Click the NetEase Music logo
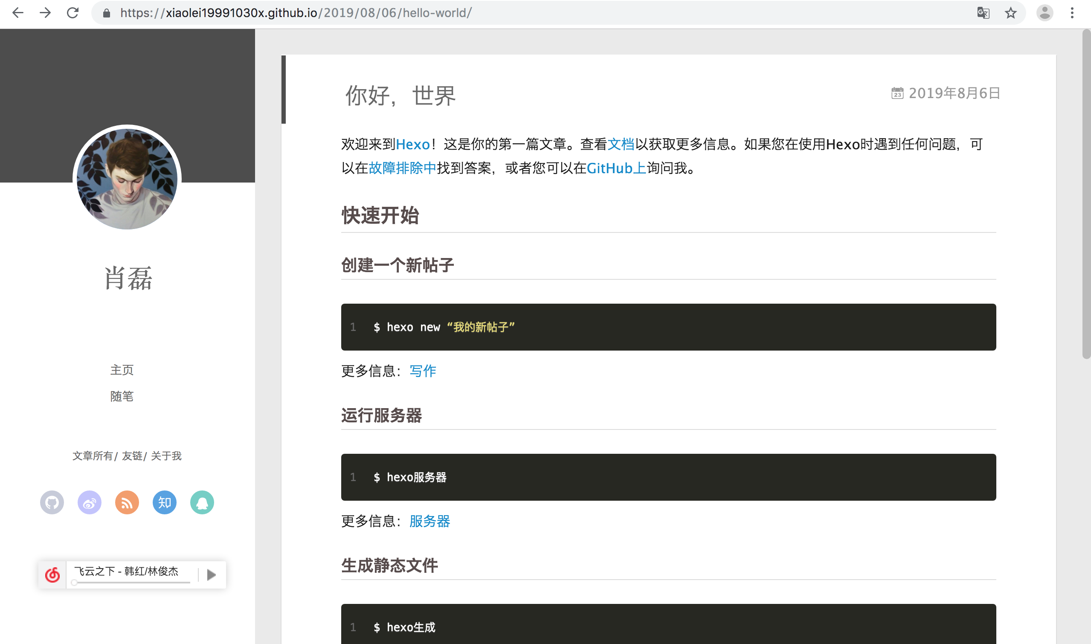 click(x=52, y=575)
